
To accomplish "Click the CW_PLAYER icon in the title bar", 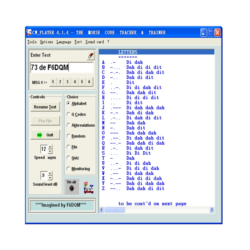I will pos(29,32).
